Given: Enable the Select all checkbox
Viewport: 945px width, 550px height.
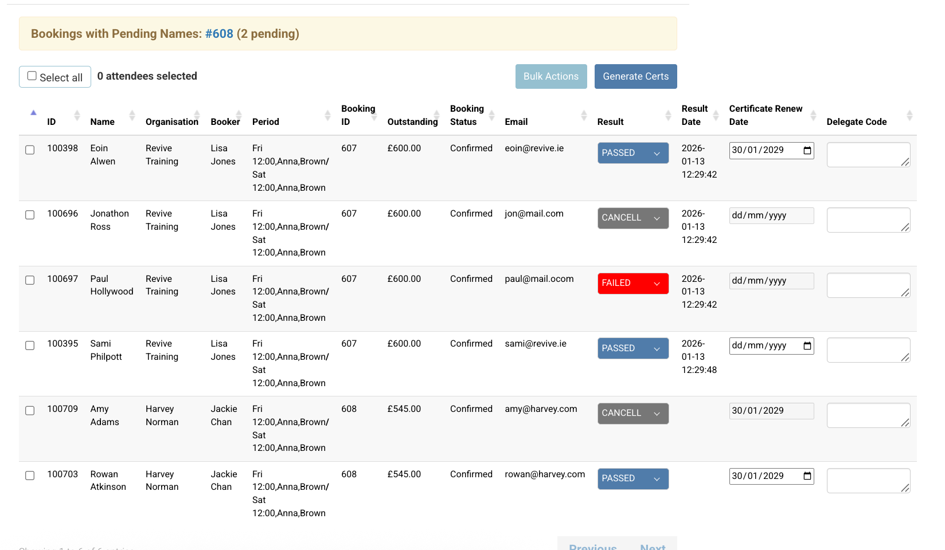Looking at the screenshot, I should (32, 76).
